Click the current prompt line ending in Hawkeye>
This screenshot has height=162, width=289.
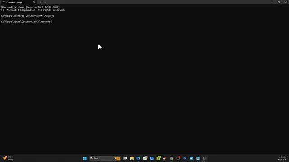[x=26, y=22]
